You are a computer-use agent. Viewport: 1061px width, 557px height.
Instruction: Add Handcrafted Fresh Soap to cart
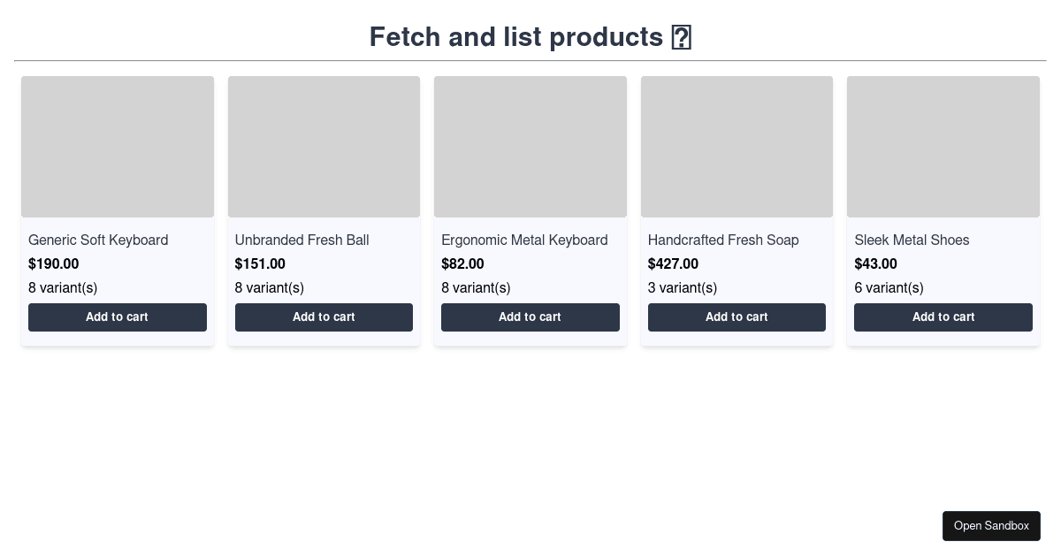[737, 317]
